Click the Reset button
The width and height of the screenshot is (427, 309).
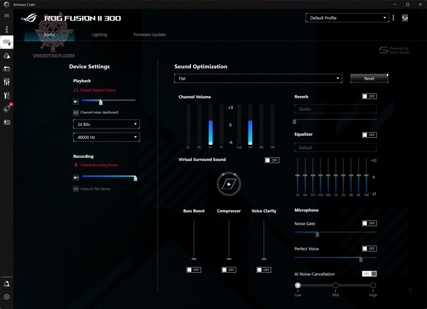click(369, 78)
